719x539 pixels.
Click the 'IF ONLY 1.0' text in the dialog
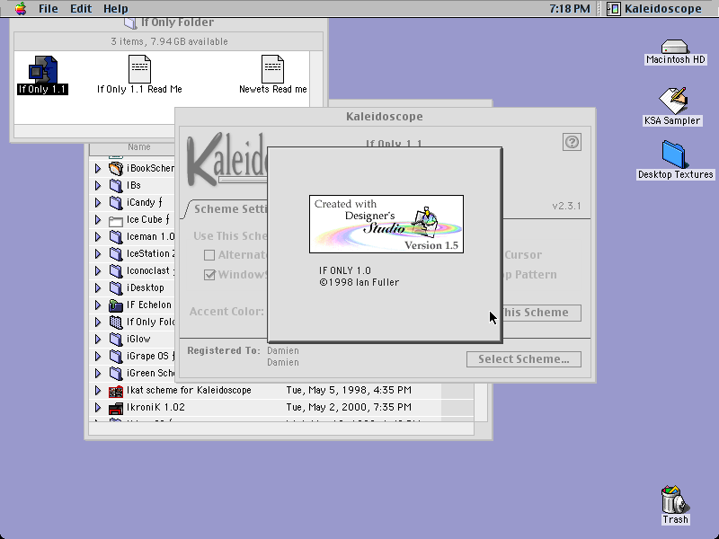coord(345,270)
